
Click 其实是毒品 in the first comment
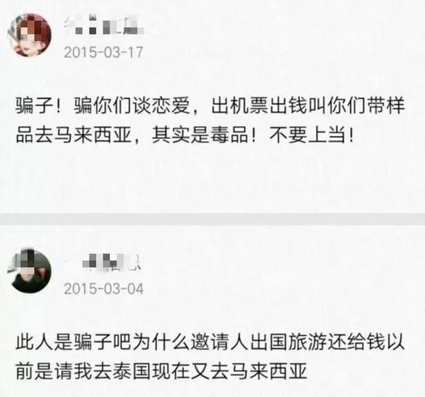200,134
